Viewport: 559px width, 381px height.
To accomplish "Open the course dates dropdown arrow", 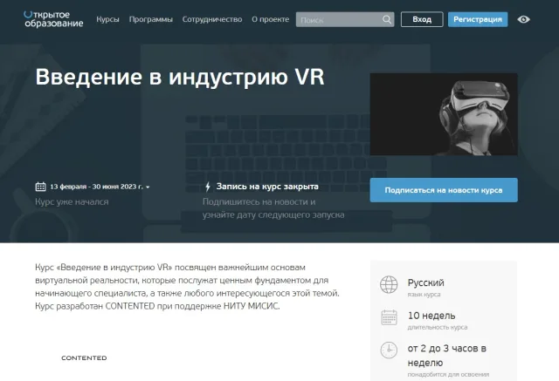I will [148, 187].
